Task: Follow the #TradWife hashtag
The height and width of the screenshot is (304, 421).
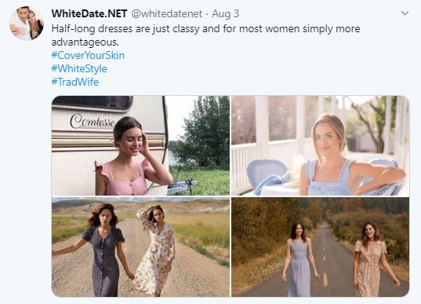Action: point(75,82)
